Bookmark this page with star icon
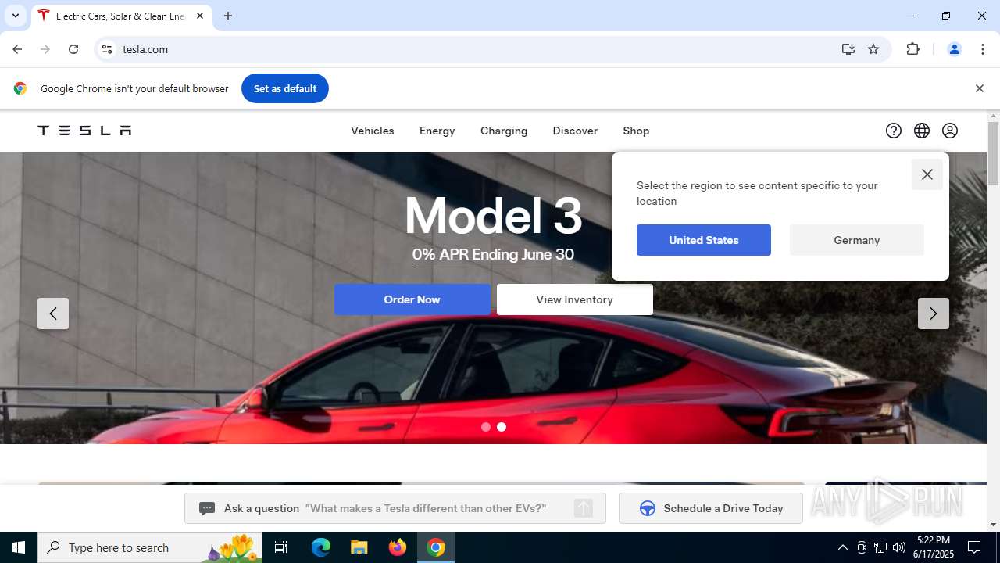Image resolution: width=1000 pixels, height=563 pixels. click(x=873, y=49)
